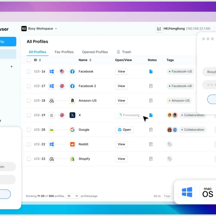Toggle the select-all checkbox in header

[29, 60]
